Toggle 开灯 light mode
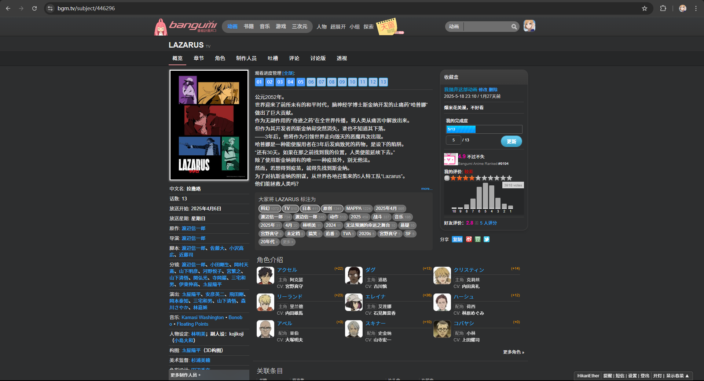 pyautogui.click(x=657, y=376)
